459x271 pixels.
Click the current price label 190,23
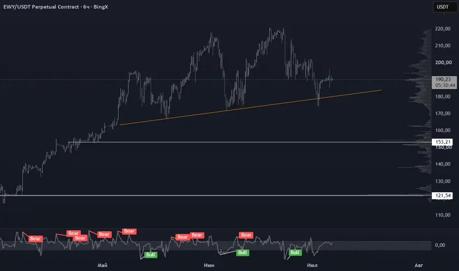(x=443, y=79)
